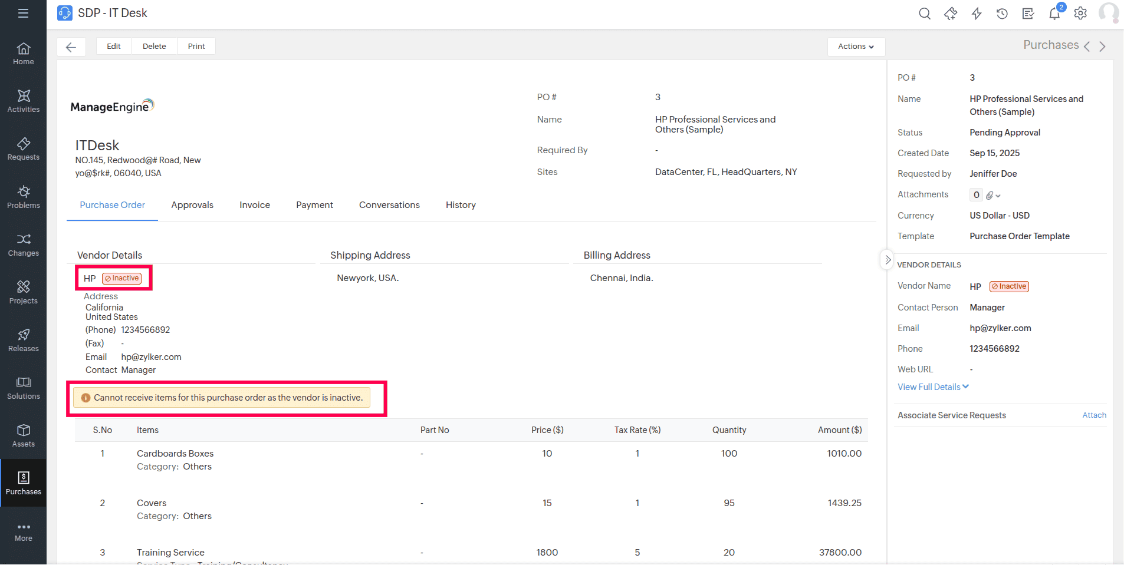The height and width of the screenshot is (565, 1124).
Task: Go to next purchase order arrow
Action: [x=1102, y=47]
